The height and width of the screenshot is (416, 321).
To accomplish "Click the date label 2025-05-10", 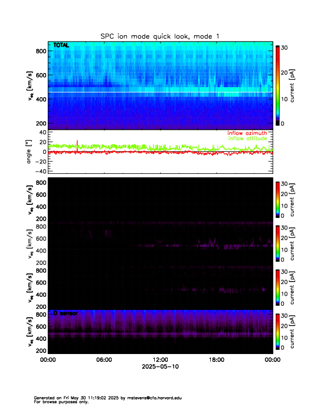I will 160,367.
